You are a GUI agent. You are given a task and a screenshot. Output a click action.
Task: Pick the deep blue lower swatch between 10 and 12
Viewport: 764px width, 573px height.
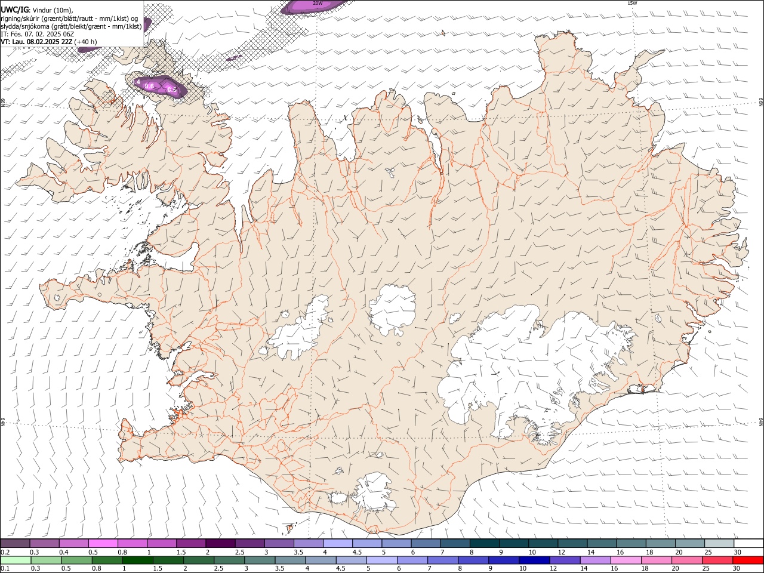(535, 560)
